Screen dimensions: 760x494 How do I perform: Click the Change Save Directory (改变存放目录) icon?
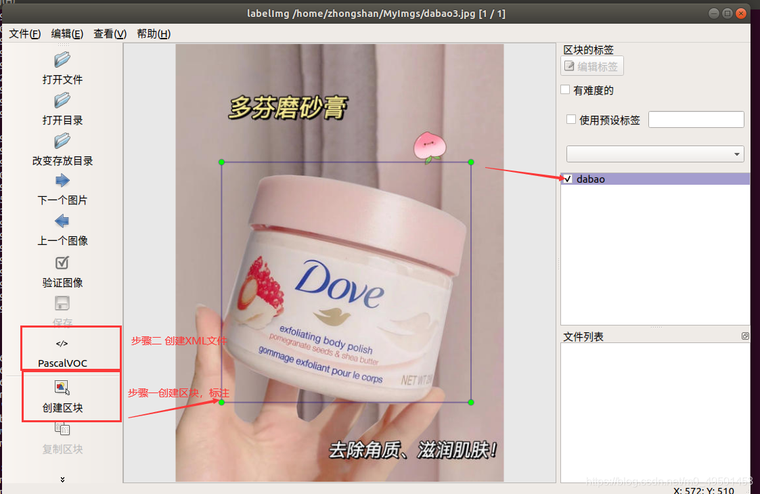pos(62,141)
